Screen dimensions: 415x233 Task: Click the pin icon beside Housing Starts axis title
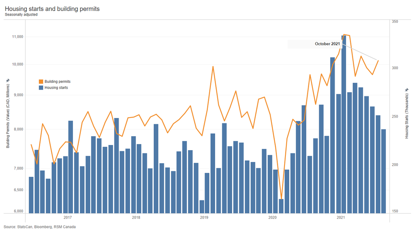[407, 90]
